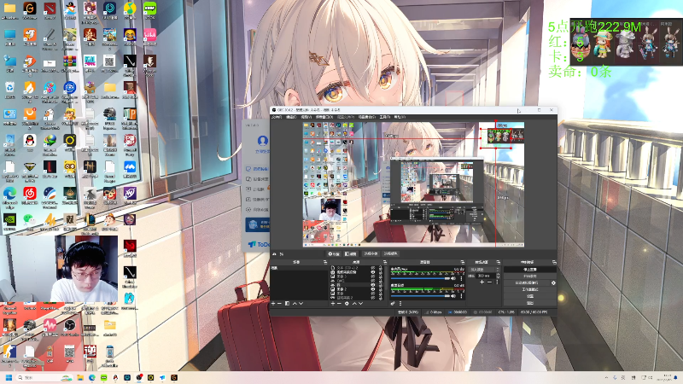683x384 pixels.
Task: Pop out the Audio Mixer dock panel
Action: coord(462,262)
